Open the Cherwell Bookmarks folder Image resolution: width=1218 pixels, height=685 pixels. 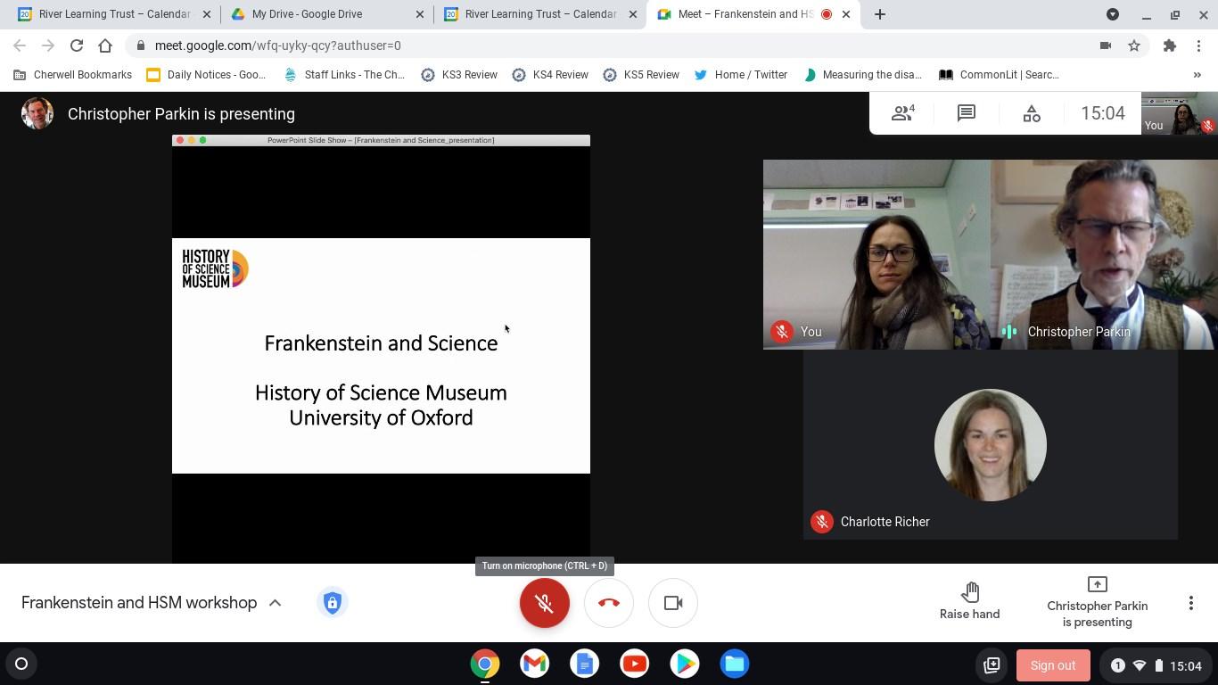(x=72, y=75)
